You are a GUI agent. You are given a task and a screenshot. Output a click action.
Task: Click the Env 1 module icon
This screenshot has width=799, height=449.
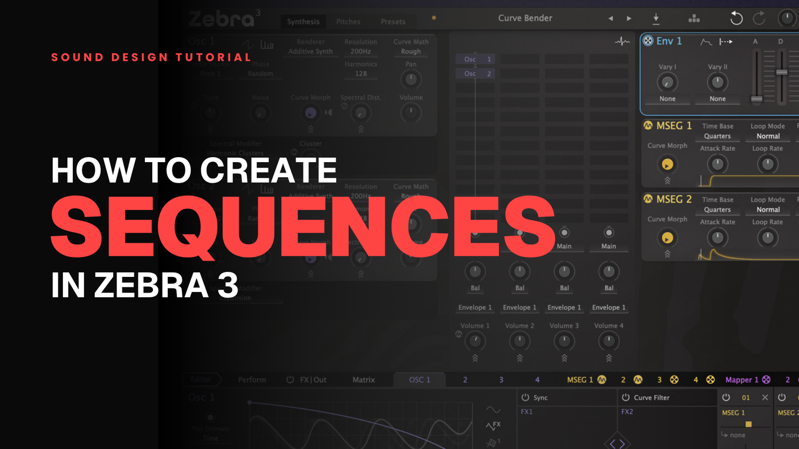tap(648, 41)
